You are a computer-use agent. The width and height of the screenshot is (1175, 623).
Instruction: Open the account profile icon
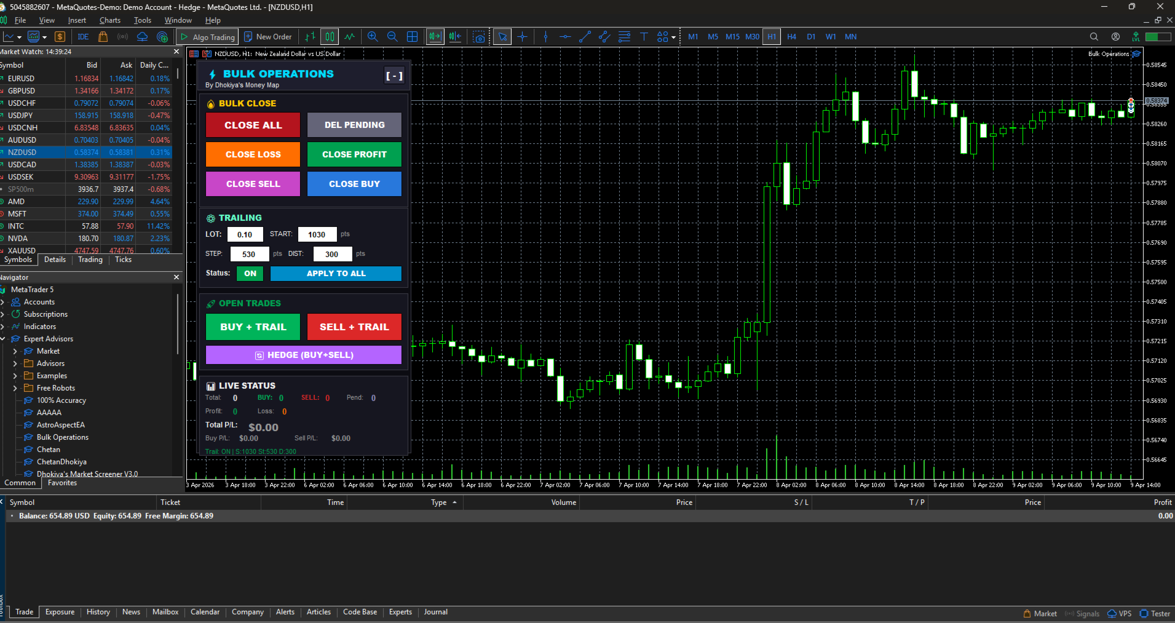pos(1116,37)
